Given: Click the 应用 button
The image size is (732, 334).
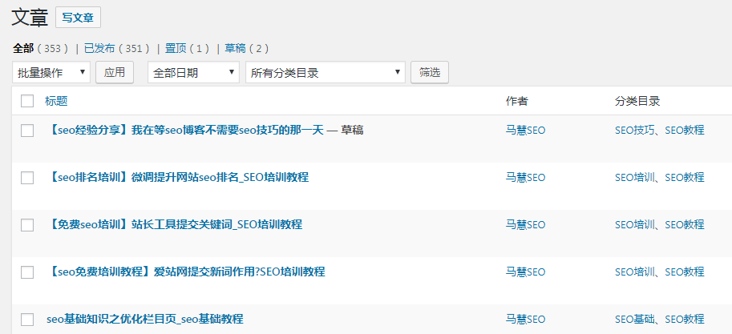Looking at the screenshot, I should [x=115, y=72].
